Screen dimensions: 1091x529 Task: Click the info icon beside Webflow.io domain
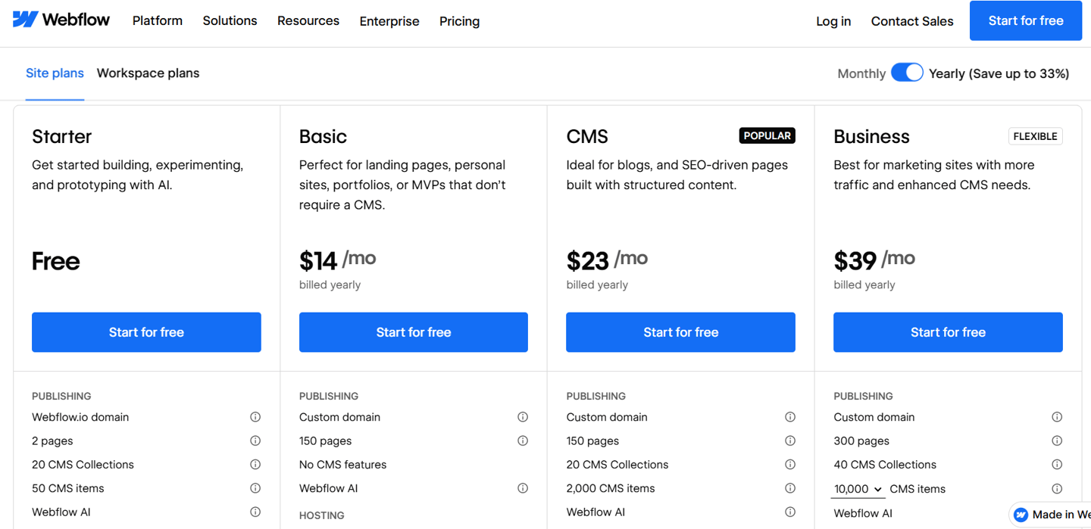pyautogui.click(x=255, y=417)
